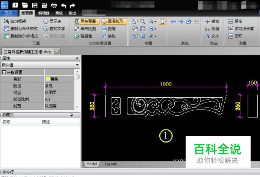This screenshot has width=260, height=177.
Task: Click the undo arrow in title bar
Action: [63, 5]
